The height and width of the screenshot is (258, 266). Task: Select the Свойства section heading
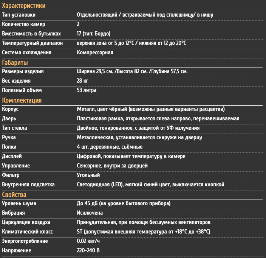pos(14,195)
